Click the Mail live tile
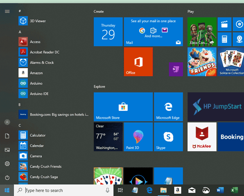This screenshot has height=196, width=244. [153, 32]
